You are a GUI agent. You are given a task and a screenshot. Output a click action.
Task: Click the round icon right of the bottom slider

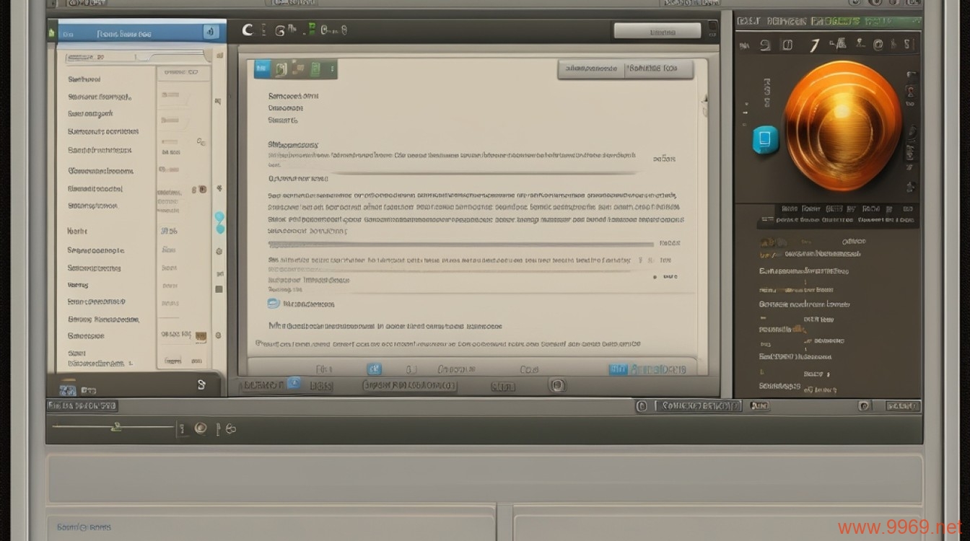201,428
